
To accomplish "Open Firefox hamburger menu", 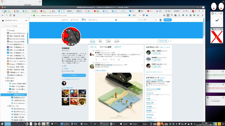I will (x=202, y=15).
